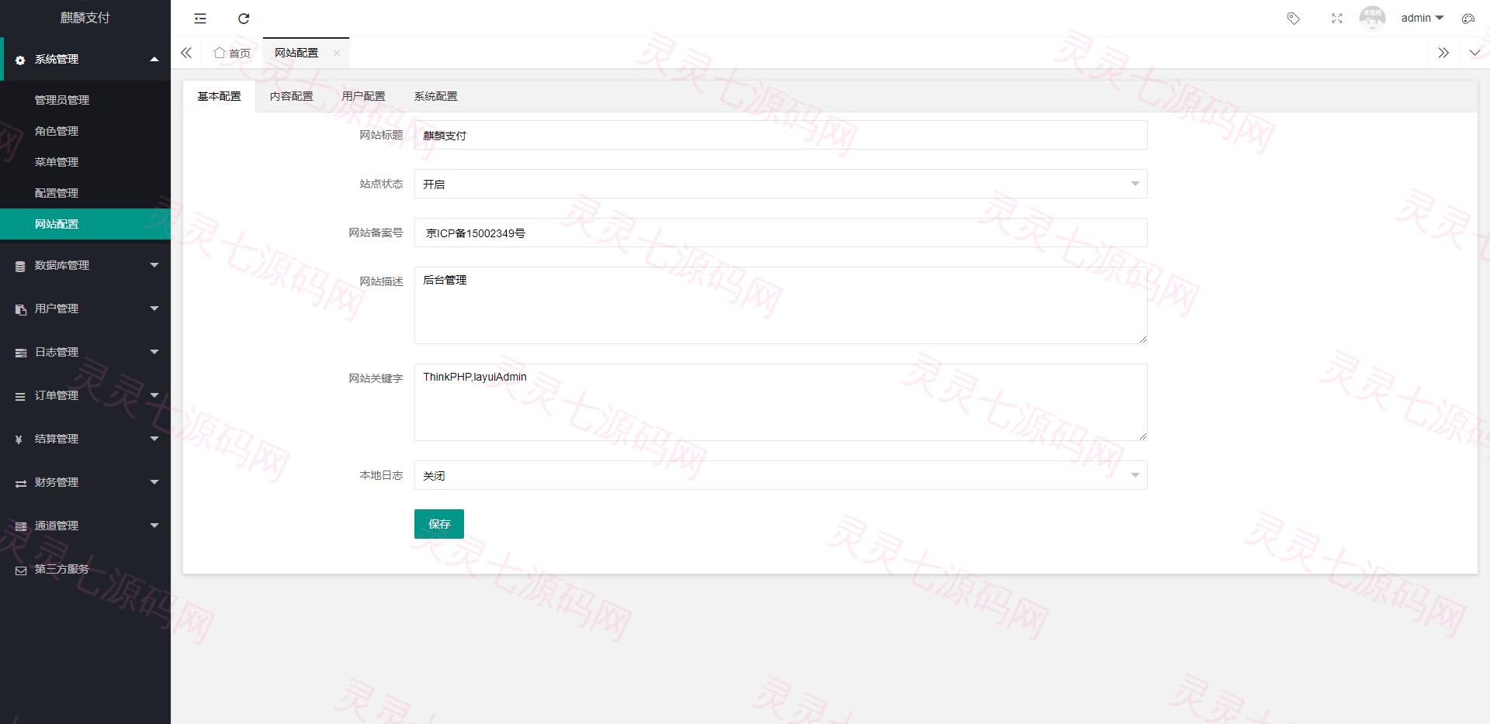Open 配置管理 in the sidebar
The image size is (1490, 724).
click(85, 193)
